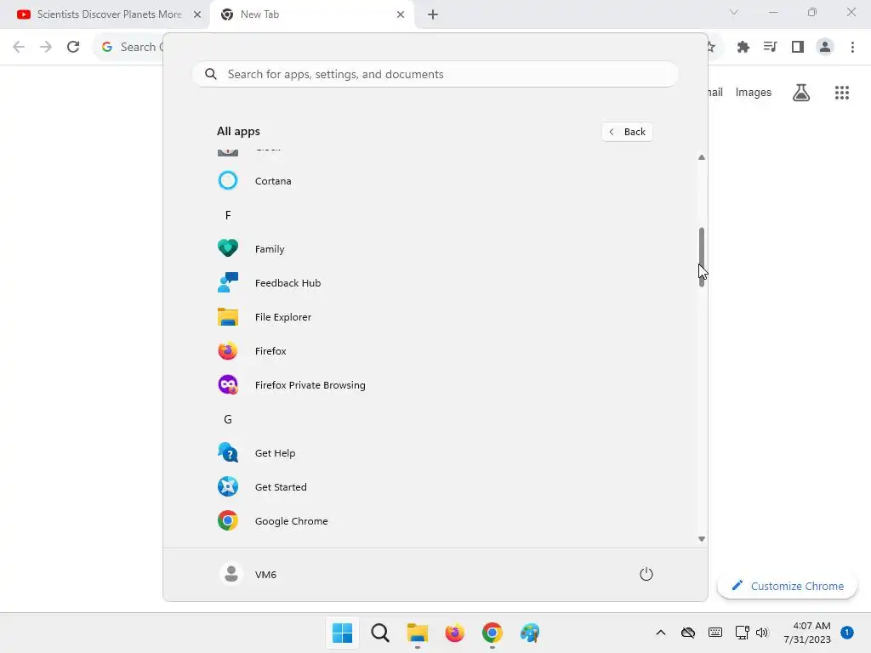Click the scroll-down arrow of app list
This screenshot has height=653, width=871.
coord(702,538)
